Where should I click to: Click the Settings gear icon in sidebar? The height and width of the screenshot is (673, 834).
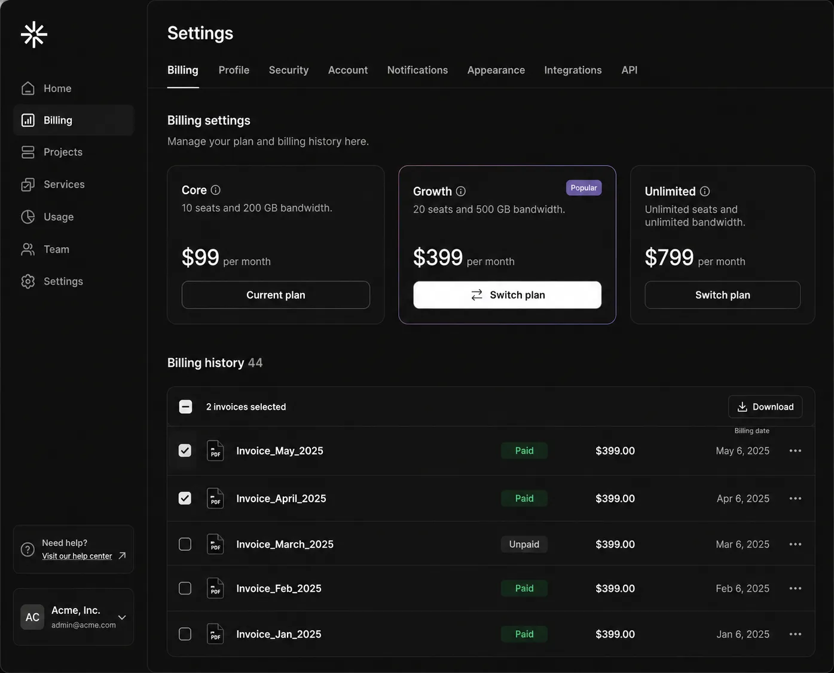pyautogui.click(x=28, y=281)
